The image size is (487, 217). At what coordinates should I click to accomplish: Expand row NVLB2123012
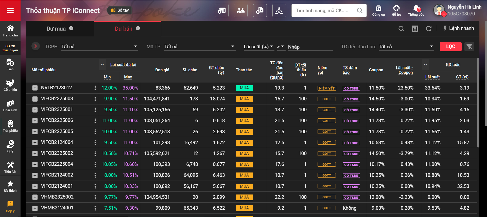[x=35, y=88]
